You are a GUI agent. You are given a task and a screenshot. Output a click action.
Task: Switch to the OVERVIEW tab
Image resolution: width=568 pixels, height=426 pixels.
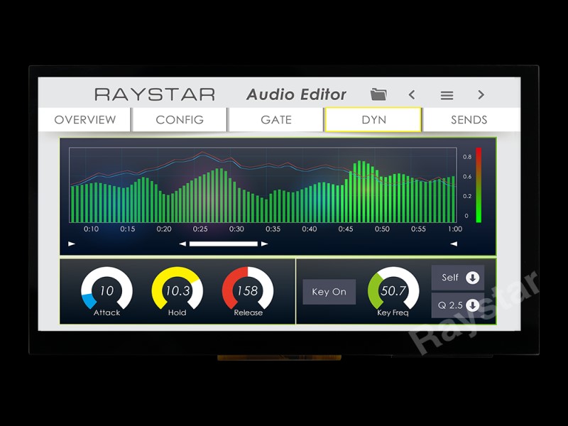click(x=84, y=119)
